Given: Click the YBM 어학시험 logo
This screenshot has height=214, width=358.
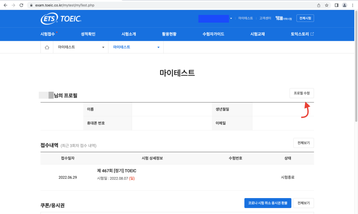Looking at the screenshot, I should tap(284, 18).
